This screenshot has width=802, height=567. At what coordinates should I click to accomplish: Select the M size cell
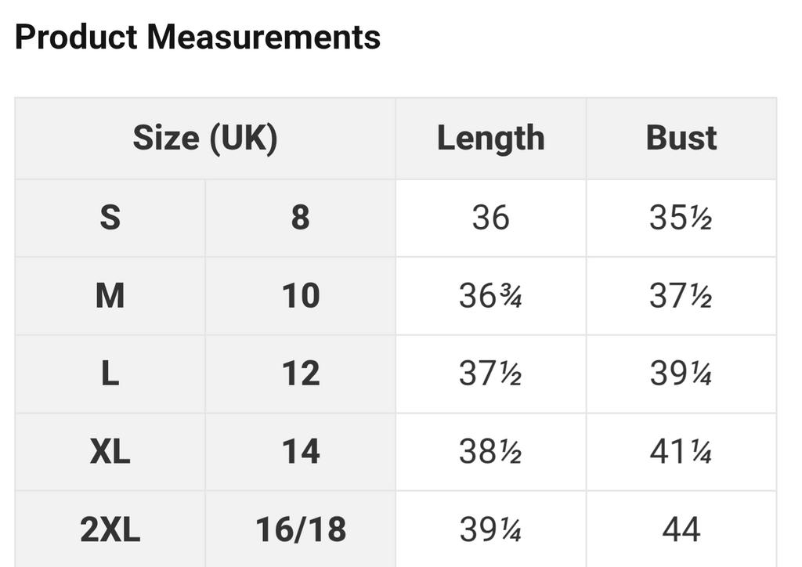coord(110,296)
